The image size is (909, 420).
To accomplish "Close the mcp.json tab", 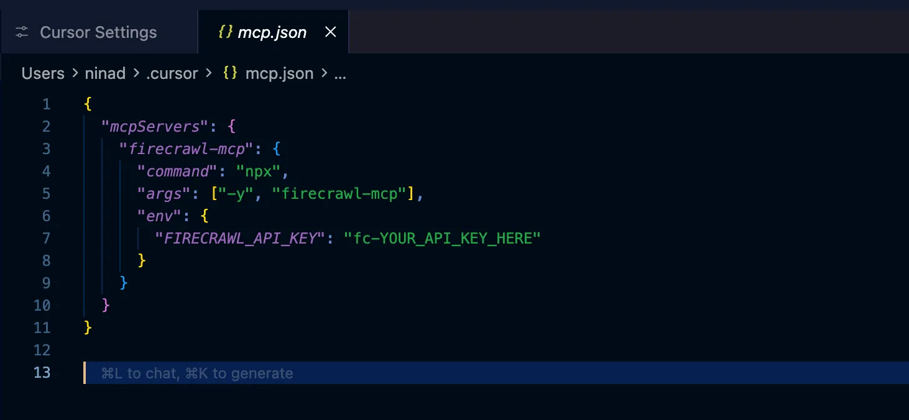I will pos(330,32).
